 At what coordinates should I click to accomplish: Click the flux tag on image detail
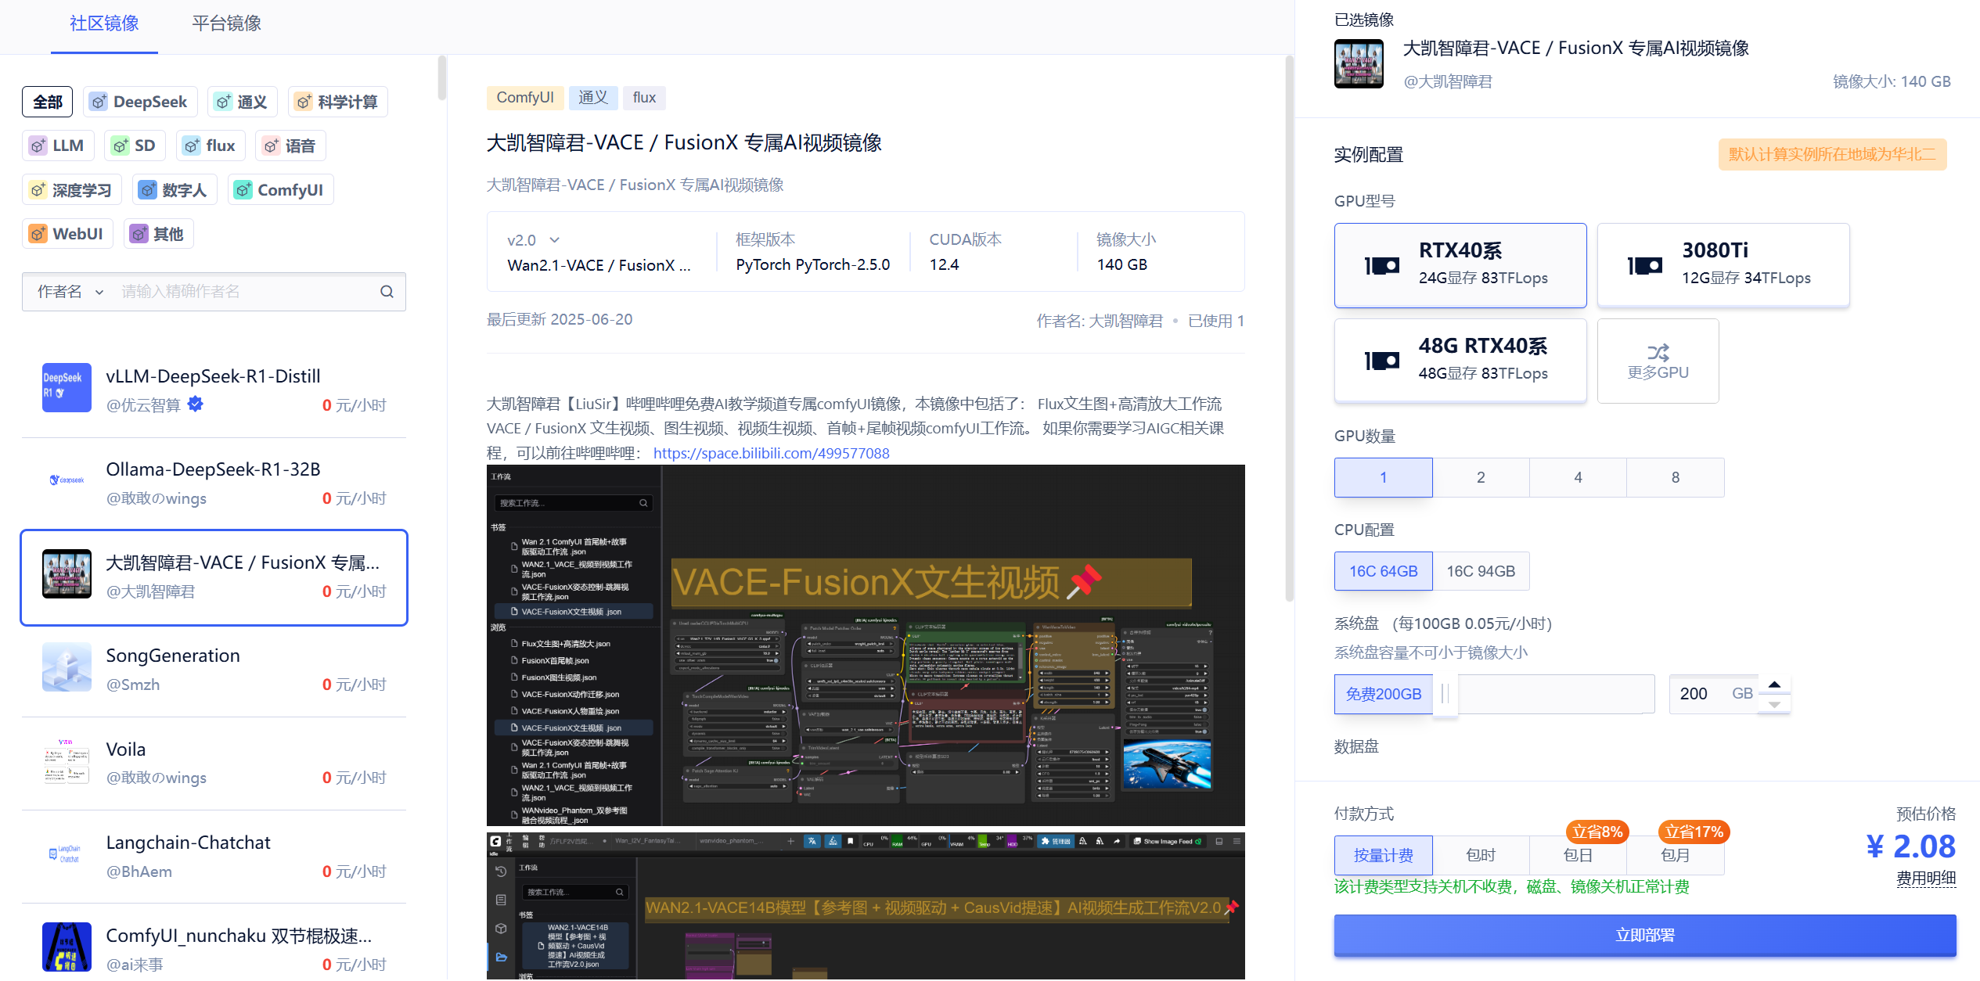click(644, 98)
